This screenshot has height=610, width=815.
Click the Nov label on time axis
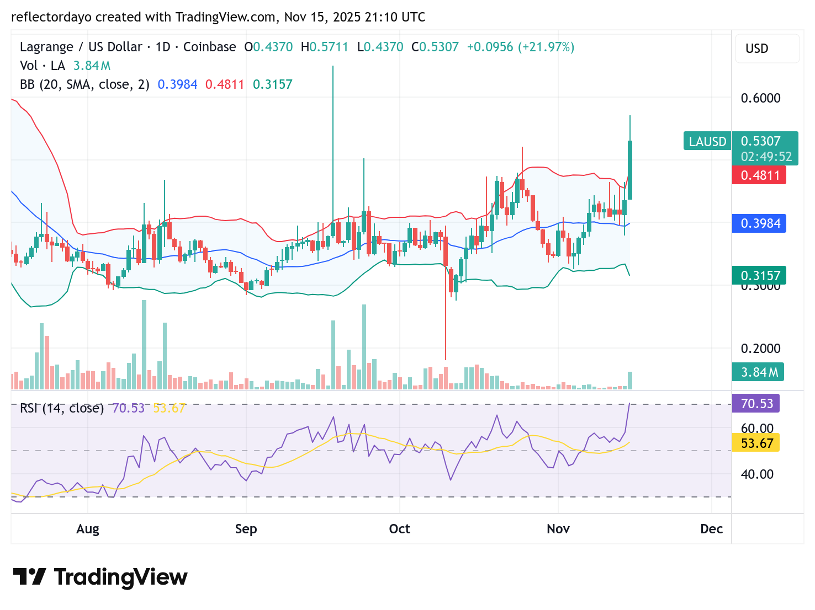[x=558, y=529]
